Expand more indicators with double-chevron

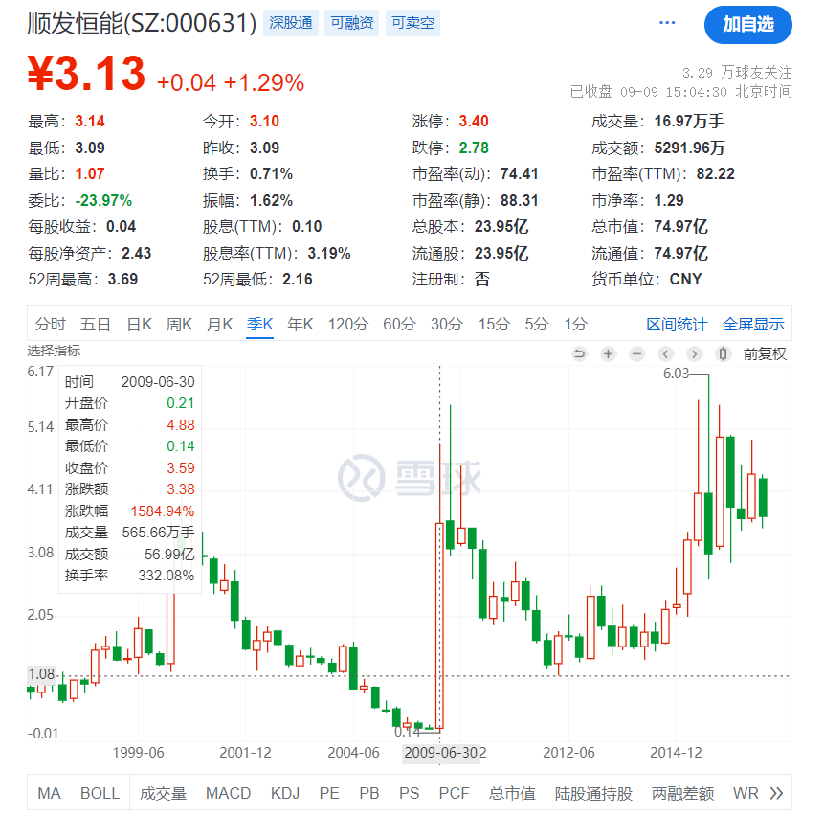(776, 793)
